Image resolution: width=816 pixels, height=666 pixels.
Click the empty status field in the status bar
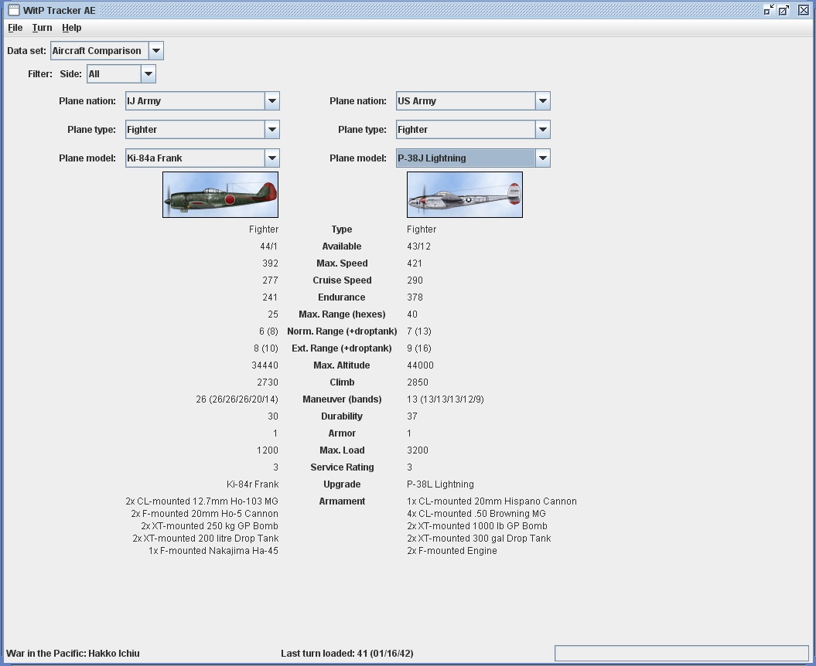[681, 654]
